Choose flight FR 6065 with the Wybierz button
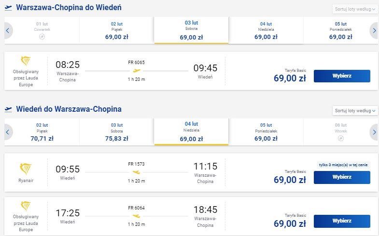379x236 pixels. pos(342,76)
